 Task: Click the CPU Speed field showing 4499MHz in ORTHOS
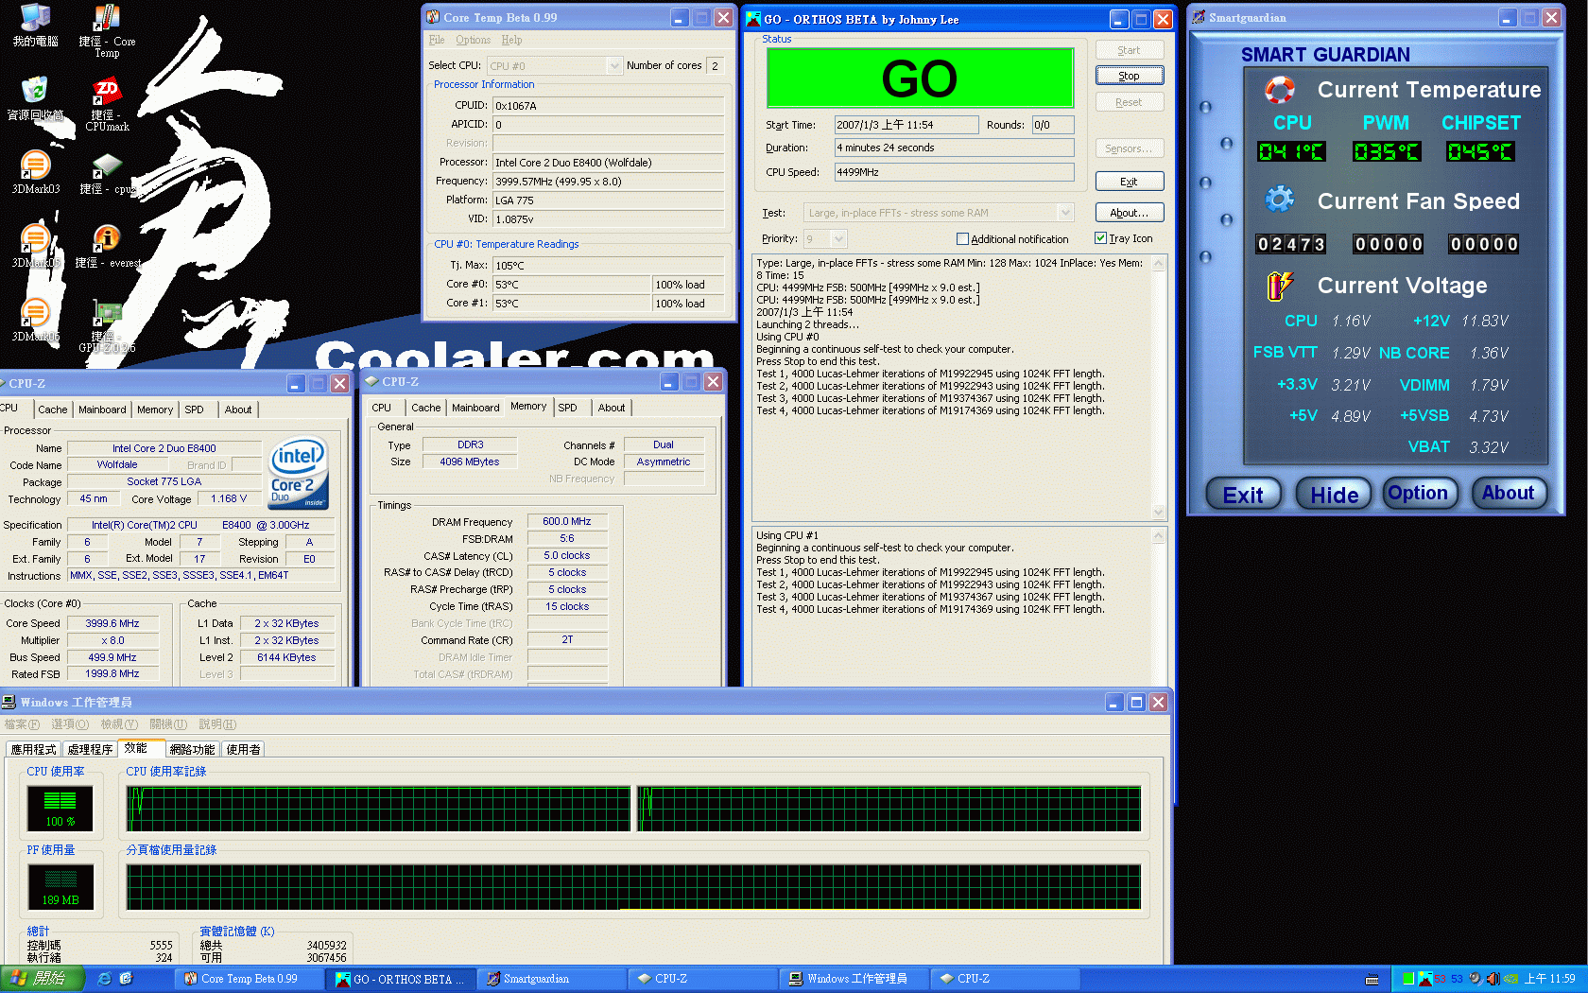tap(954, 172)
